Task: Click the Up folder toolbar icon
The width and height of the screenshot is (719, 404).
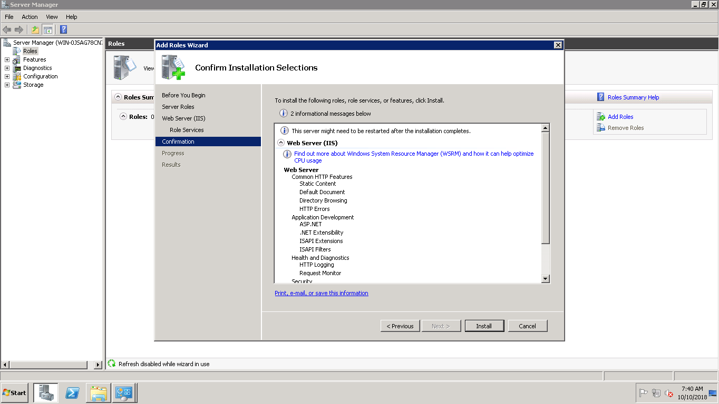Action: pos(35,29)
